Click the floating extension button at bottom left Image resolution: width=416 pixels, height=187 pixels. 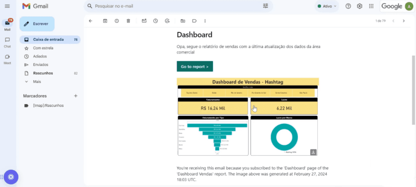click(x=11, y=177)
